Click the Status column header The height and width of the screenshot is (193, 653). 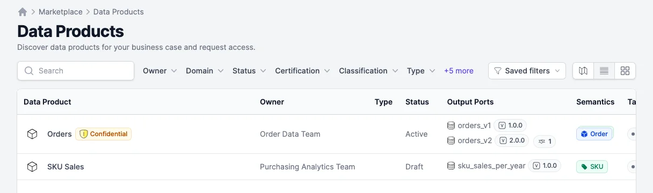tap(417, 102)
